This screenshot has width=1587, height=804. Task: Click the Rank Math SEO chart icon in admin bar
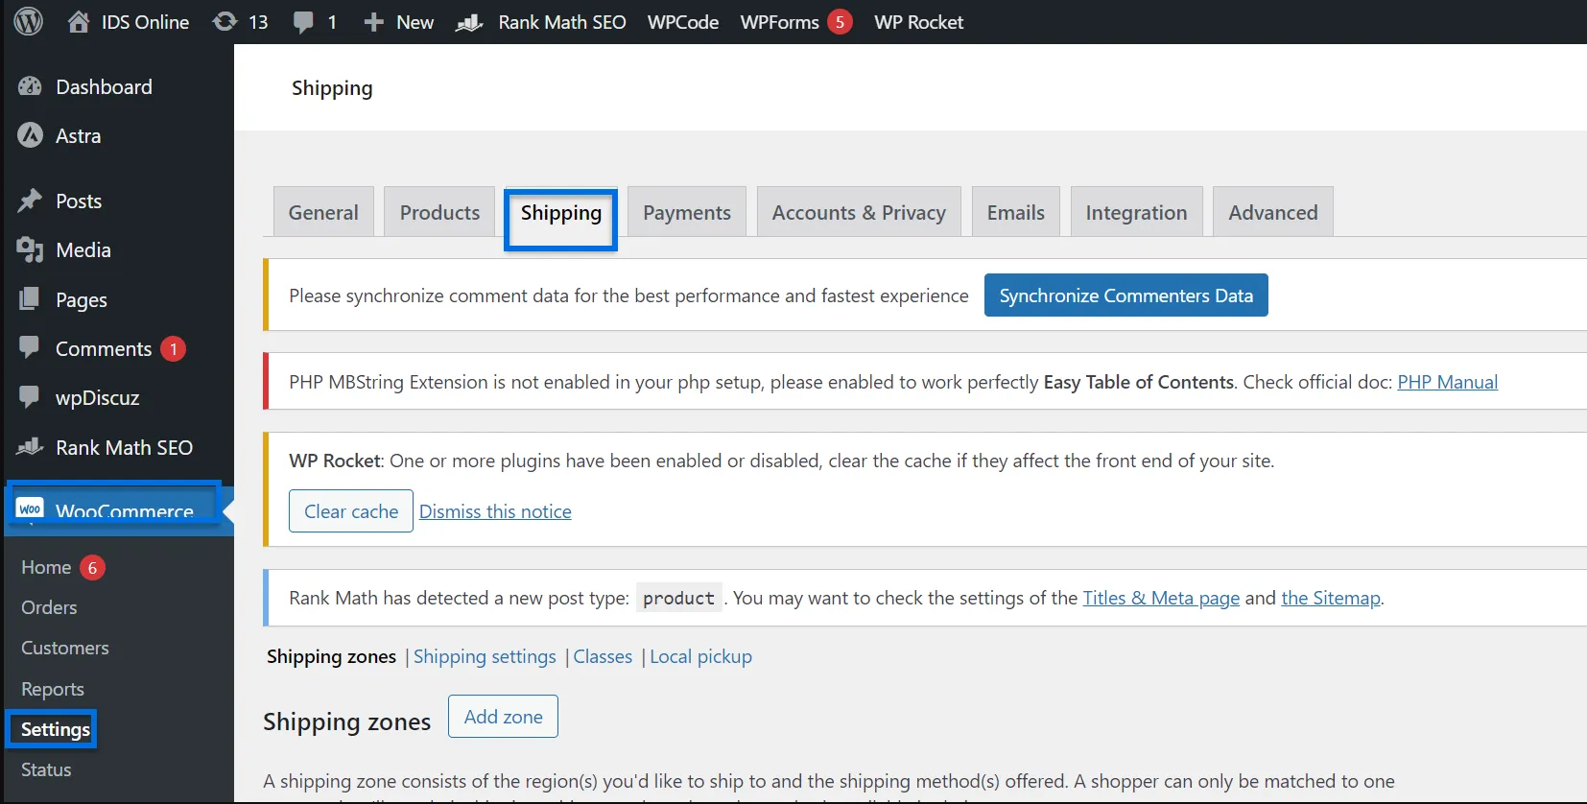click(x=468, y=22)
